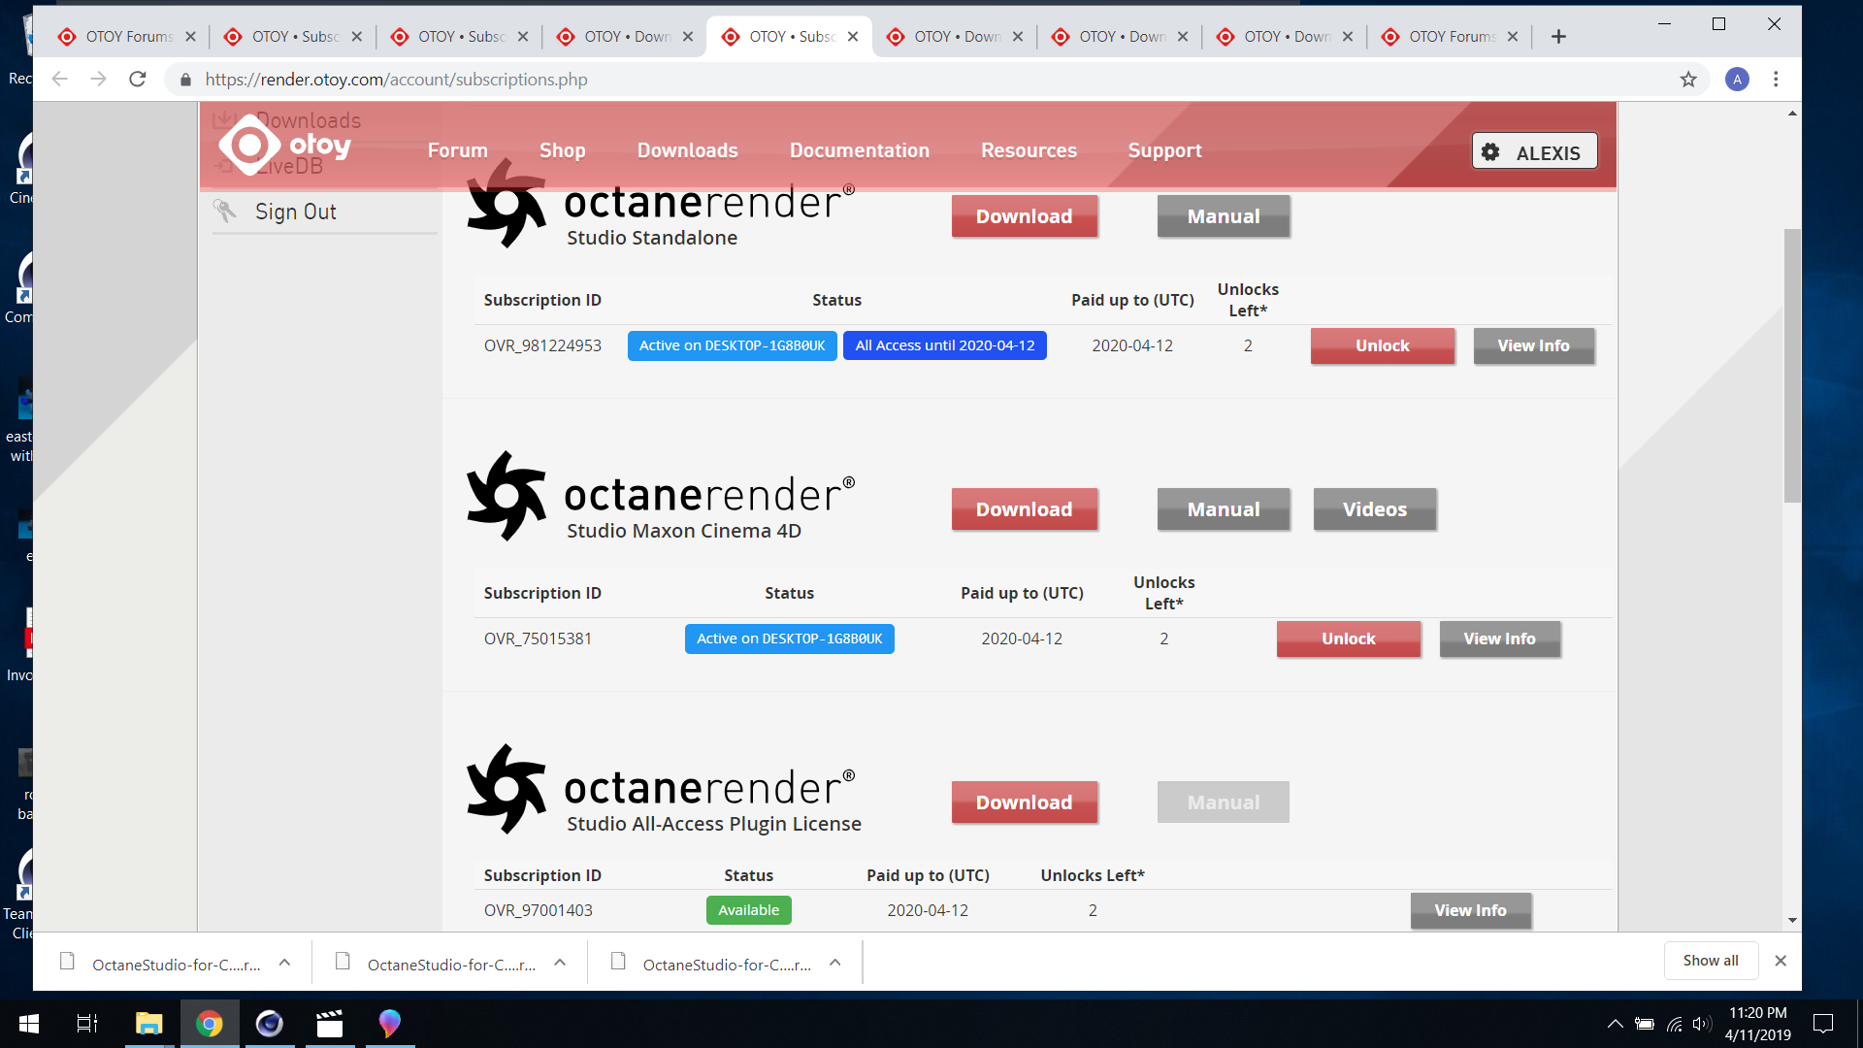
Task: Click the page vertical scrollbar thumb
Action: (1791, 364)
